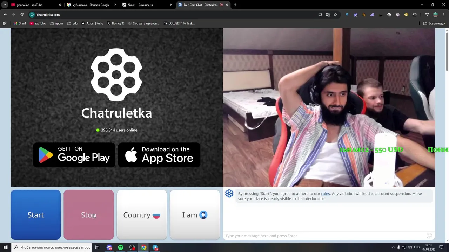This screenshot has height=252, width=449.
Task: Click the message input field
Action: pyautogui.click(x=324, y=236)
